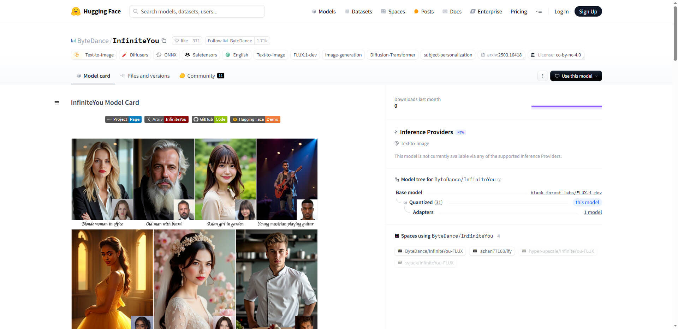This screenshot has width=678, height=329.
Task: Follow the ByteDance organization
Action: tap(230, 41)
